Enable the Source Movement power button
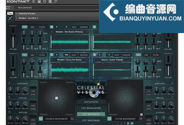 click(x=41, y=119)
